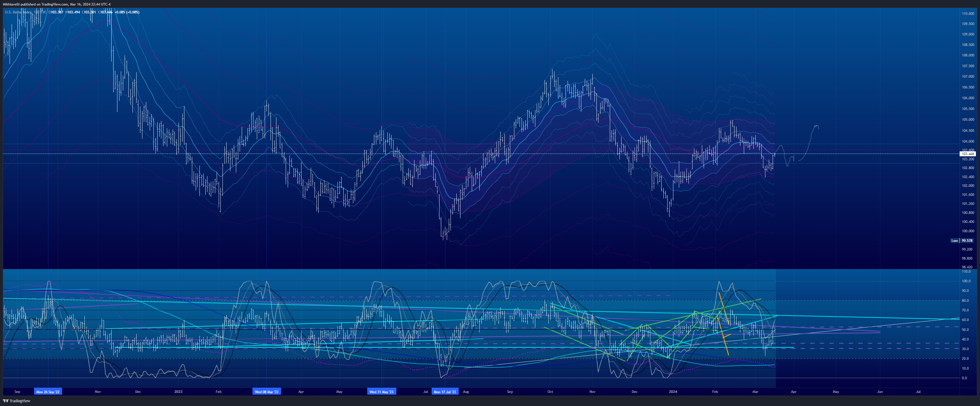Click the 107.000 price axis label
This screenshot has width=980, height=406.
coord(968,77)
